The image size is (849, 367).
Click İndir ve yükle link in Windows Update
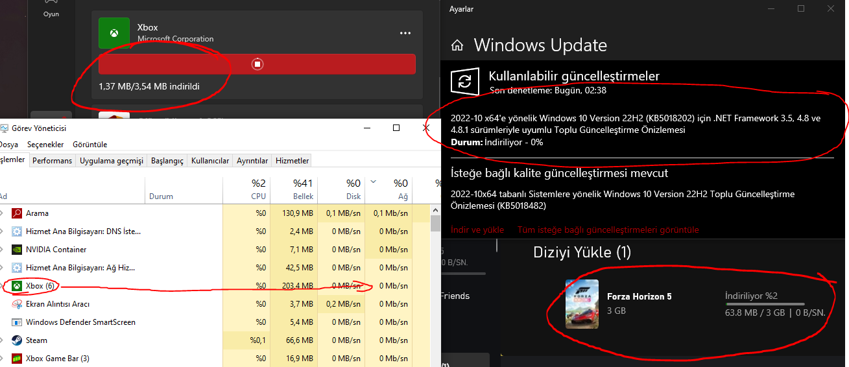(x=477, y=230)
